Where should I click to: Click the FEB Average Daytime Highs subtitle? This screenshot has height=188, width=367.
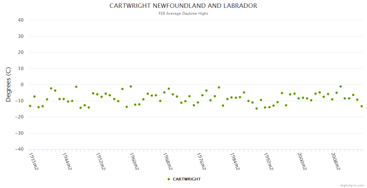183,13
